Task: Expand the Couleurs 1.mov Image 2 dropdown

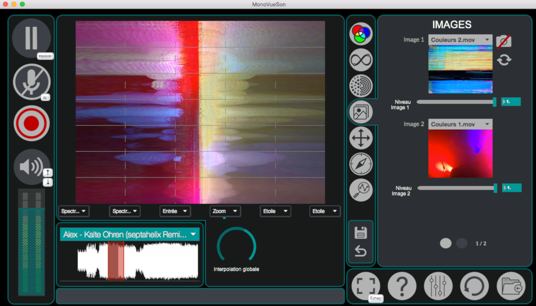Action: pos(460,124)
